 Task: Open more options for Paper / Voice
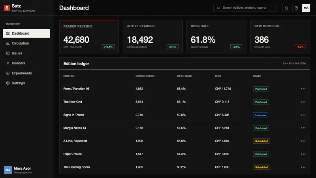pos(303,154)
